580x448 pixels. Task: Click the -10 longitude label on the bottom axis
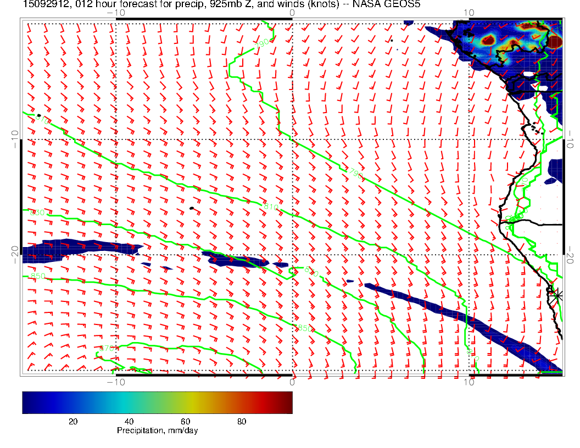tap(115, 382)
